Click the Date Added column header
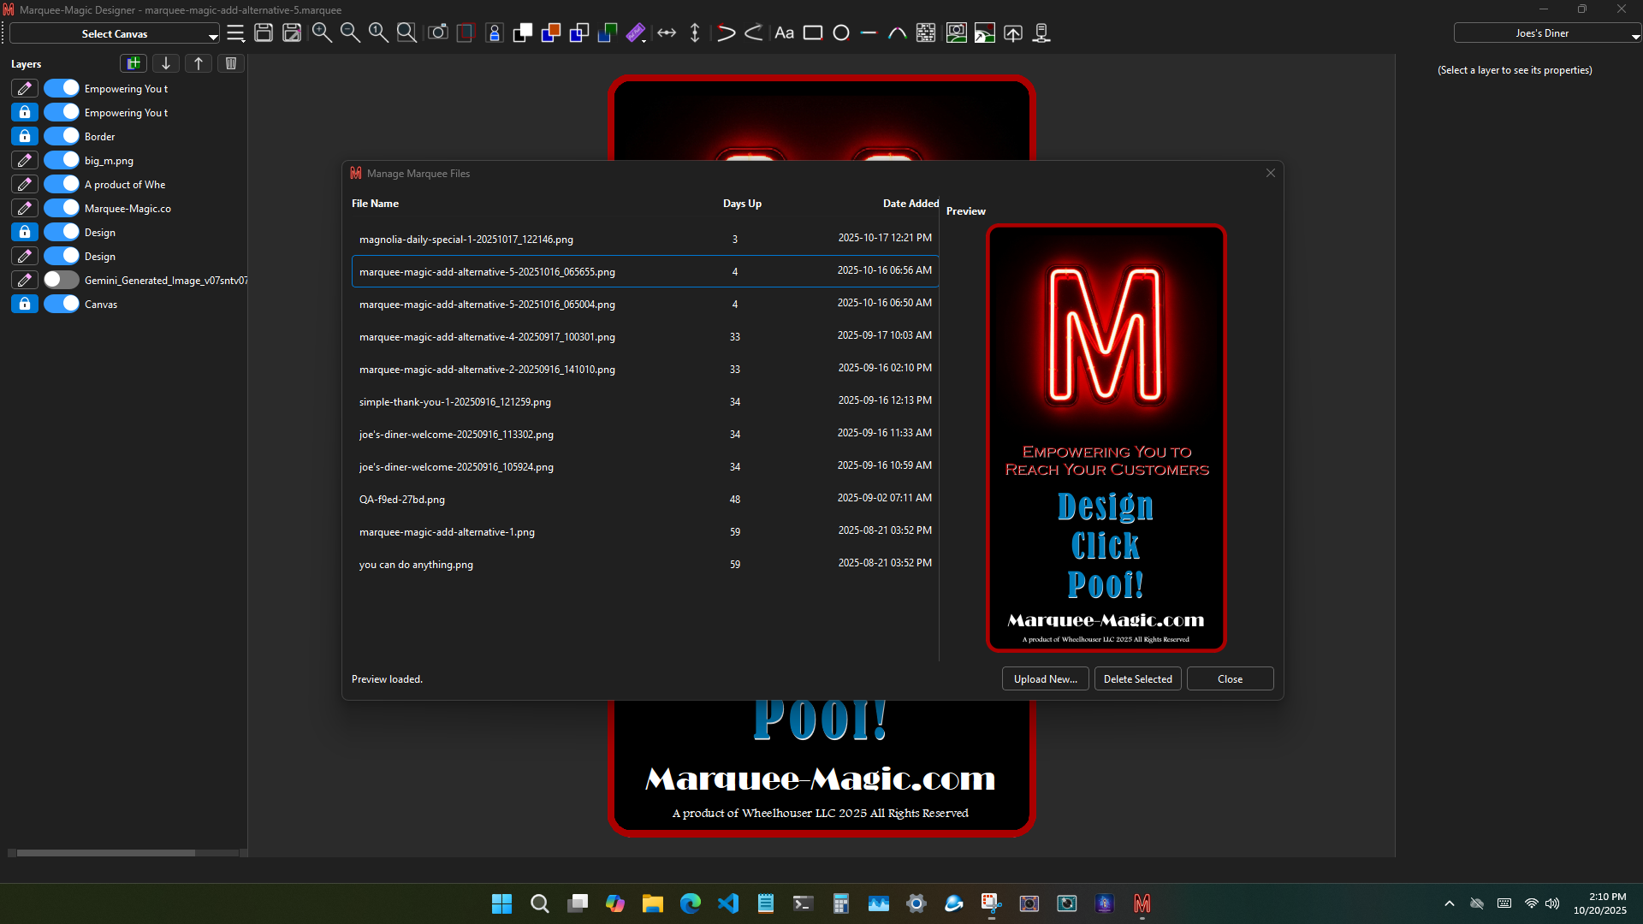The width and height of the screenshot is (1643, 924). (910, 204)
